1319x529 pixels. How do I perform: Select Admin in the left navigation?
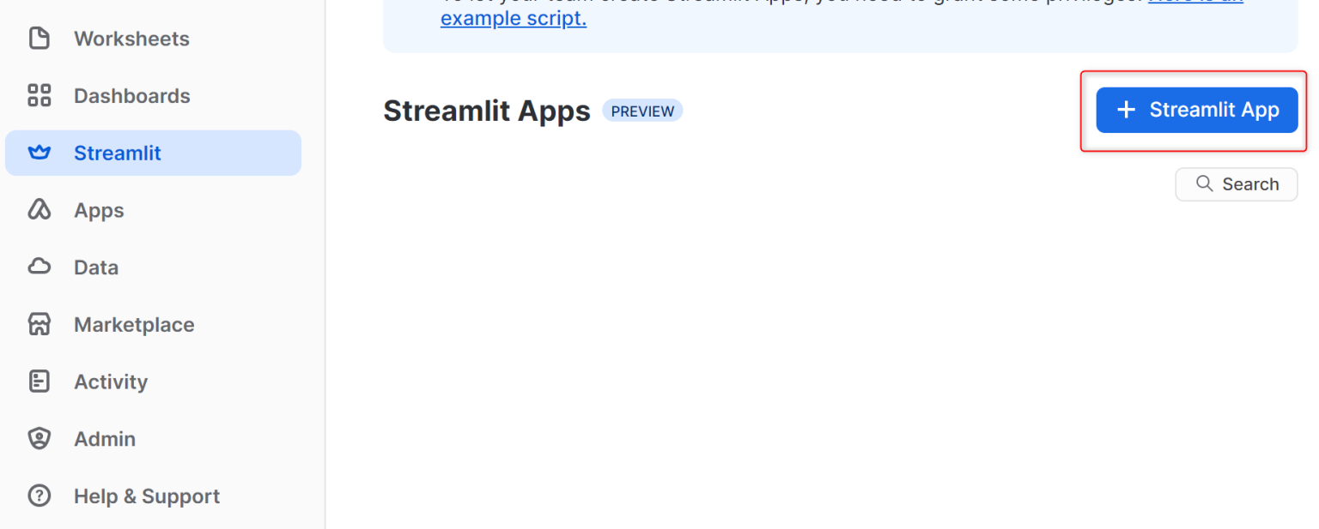tap(105, 438)
